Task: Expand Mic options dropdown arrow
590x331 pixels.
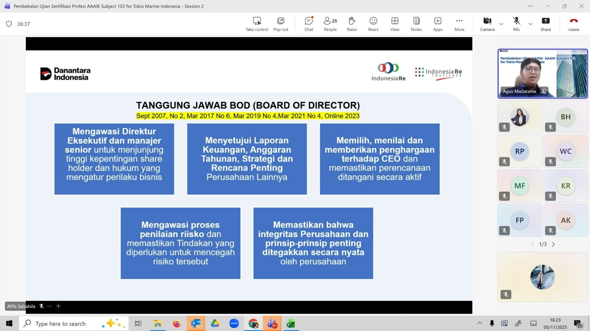Action: (530, 24)
